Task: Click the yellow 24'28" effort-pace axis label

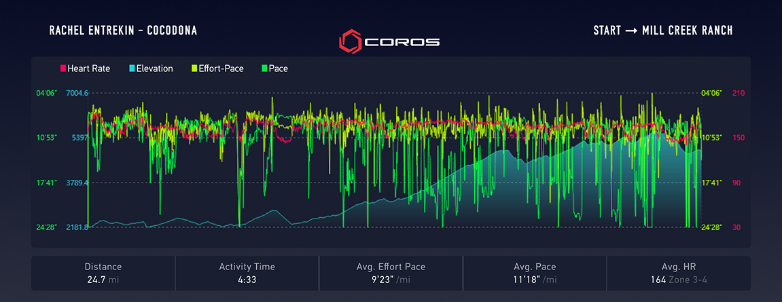Action: pos(711,227)
